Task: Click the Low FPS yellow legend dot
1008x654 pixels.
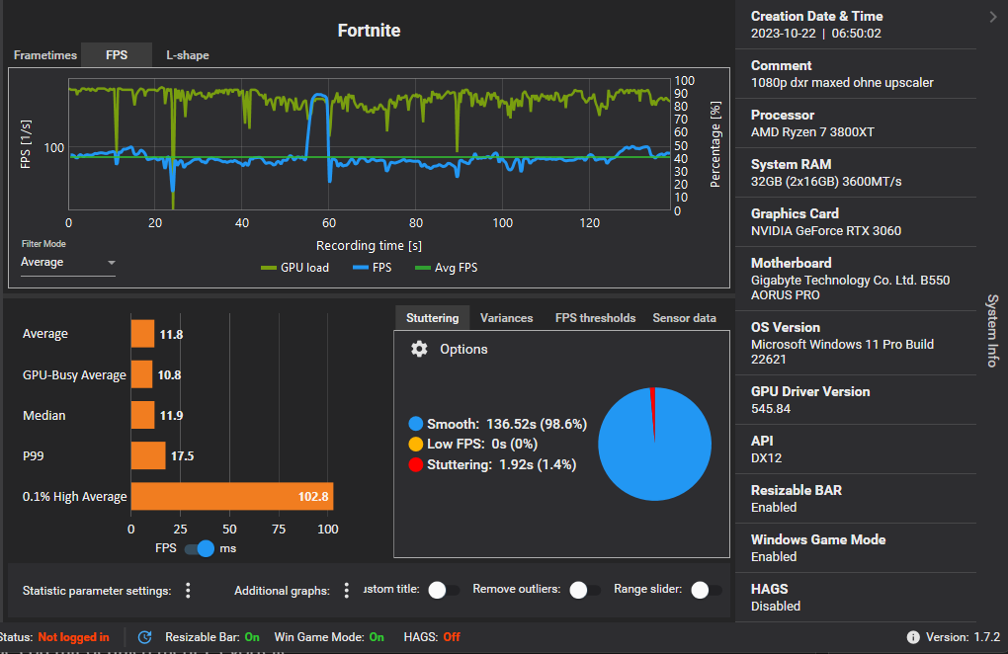Action: point(416,444)
